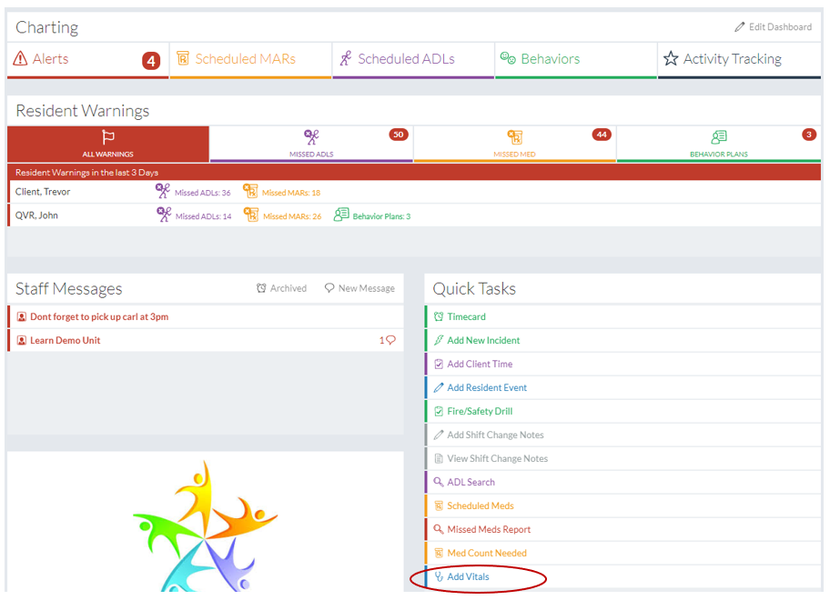
Task: Open the Missed Meds Report link
Action: pos(489,529)
